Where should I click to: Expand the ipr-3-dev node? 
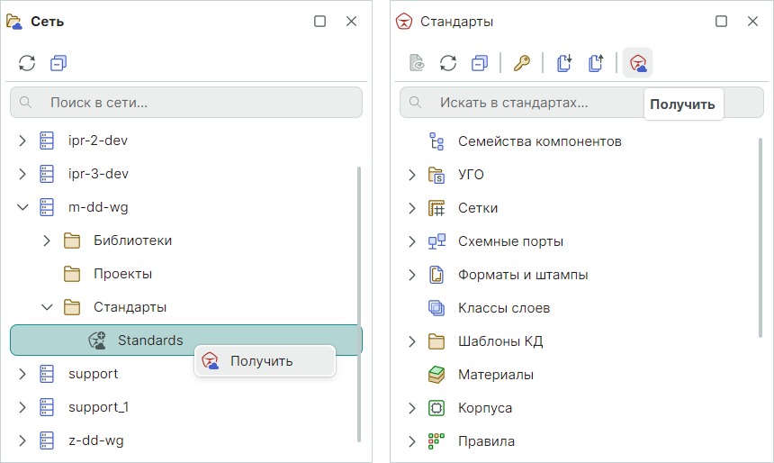(x=22, y=174)
